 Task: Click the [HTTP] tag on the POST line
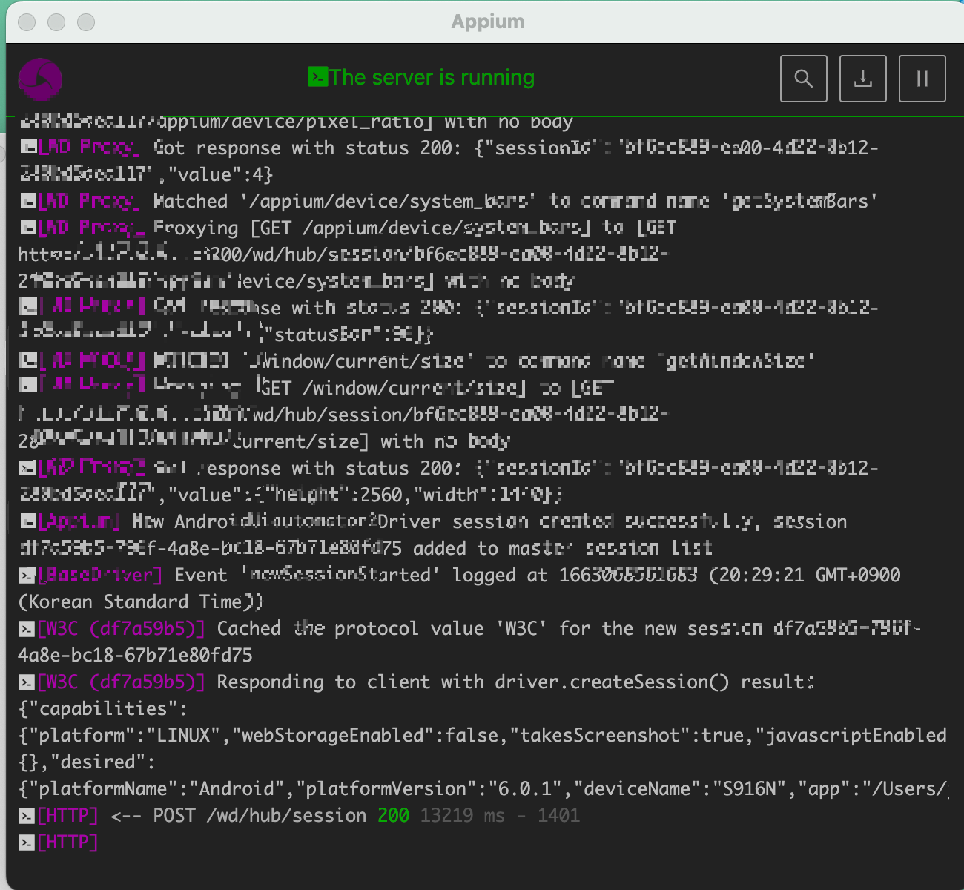tap(67, 816)
